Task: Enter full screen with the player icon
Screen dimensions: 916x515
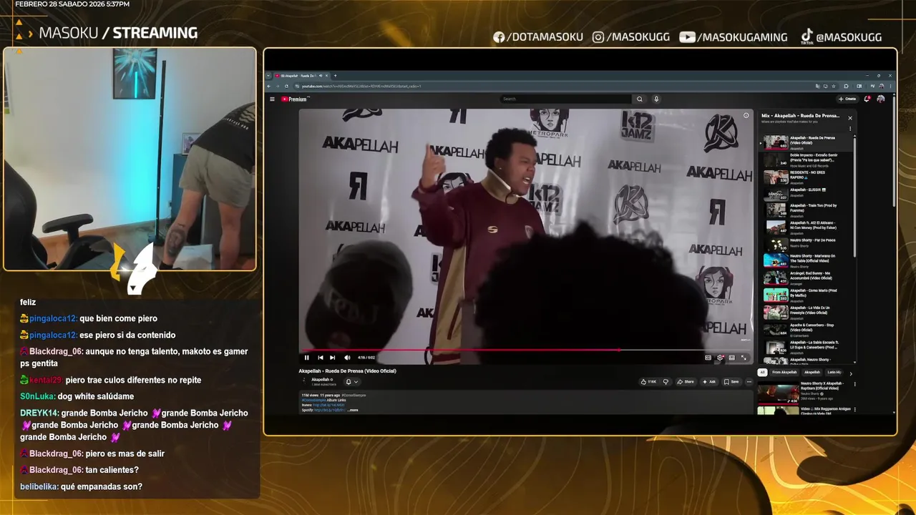Action: (744, 358)
